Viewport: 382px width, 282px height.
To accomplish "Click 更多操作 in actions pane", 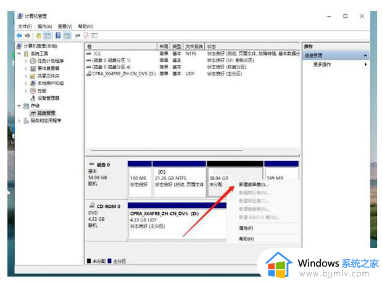I will click(x=322, y=64).
